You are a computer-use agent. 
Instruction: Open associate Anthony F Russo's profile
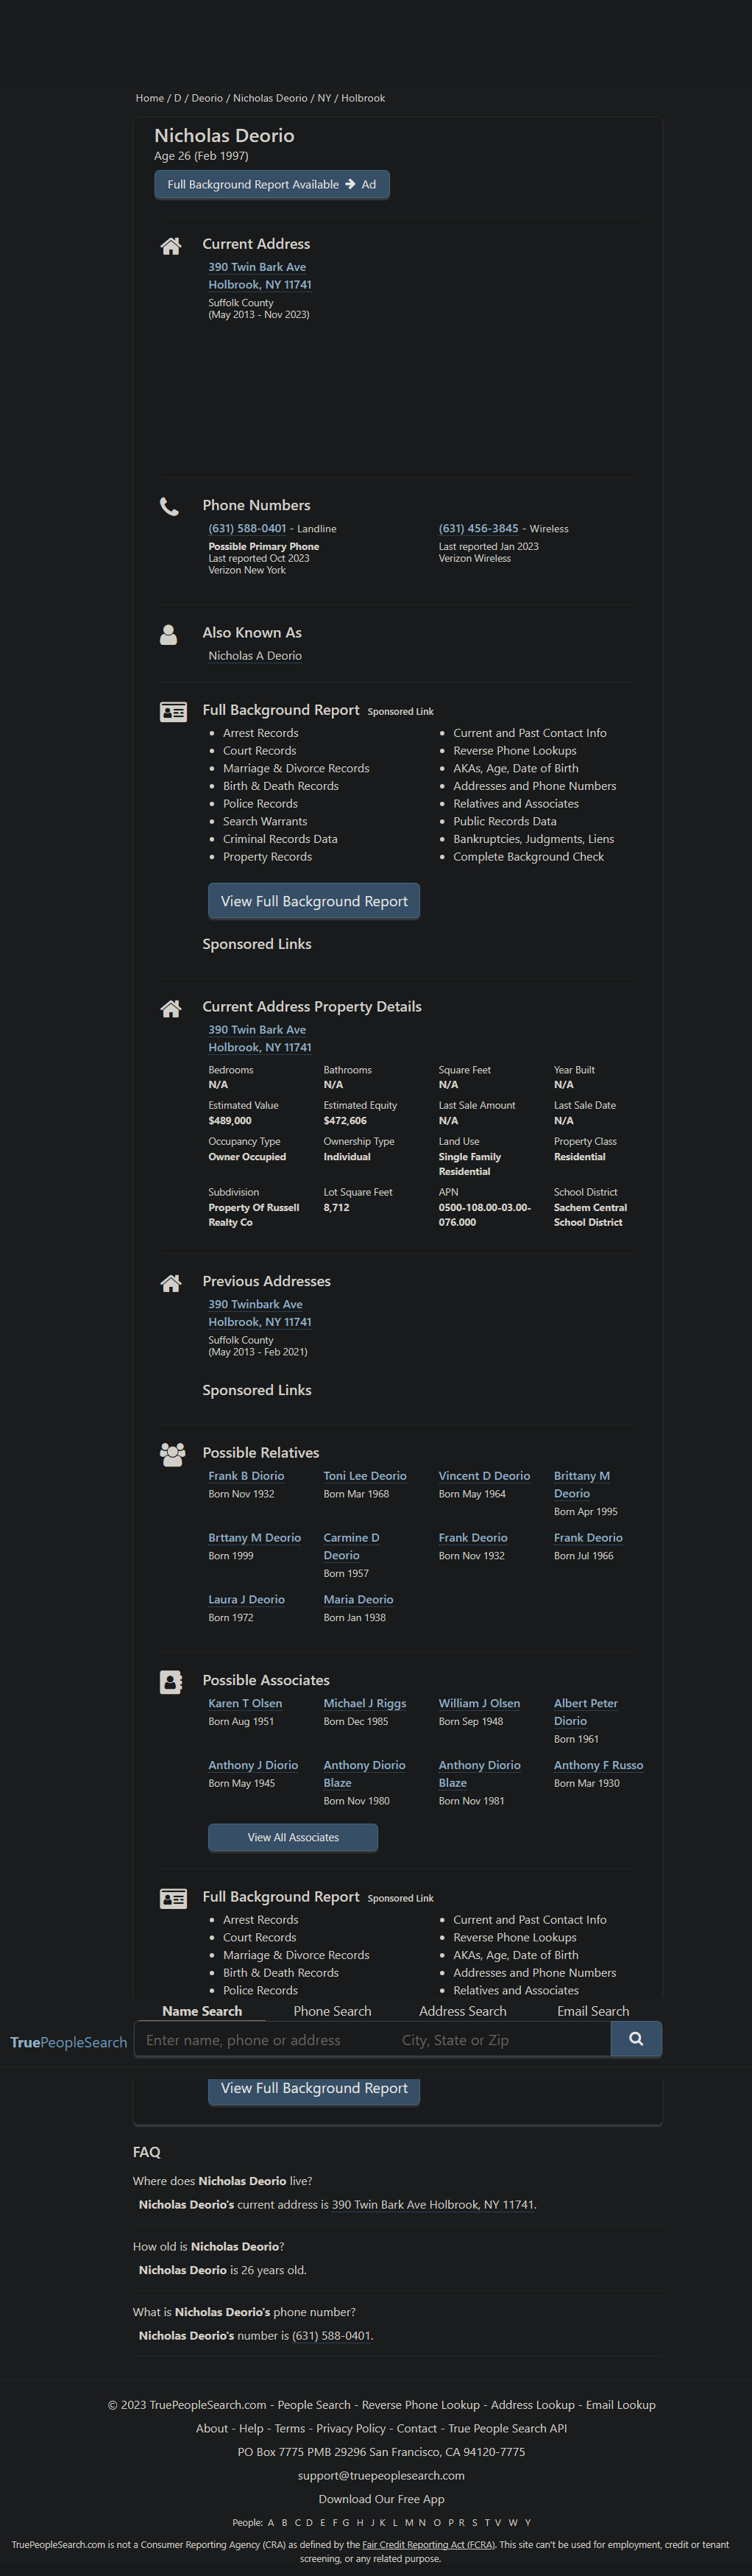tap(598, 1766)
